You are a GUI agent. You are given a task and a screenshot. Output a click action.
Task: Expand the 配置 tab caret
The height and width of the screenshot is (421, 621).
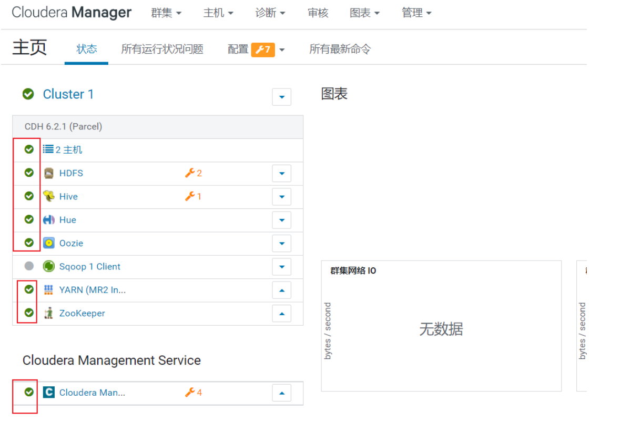(x=282, y=50)
